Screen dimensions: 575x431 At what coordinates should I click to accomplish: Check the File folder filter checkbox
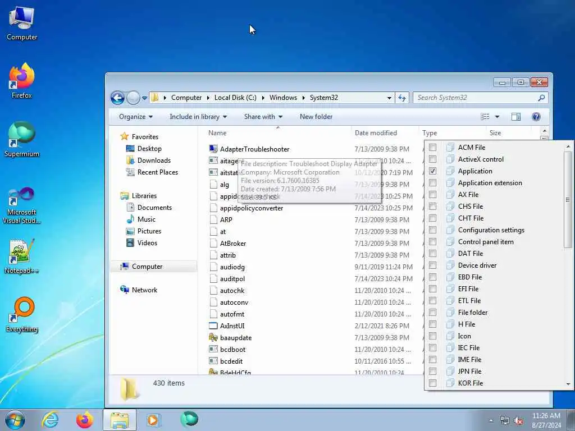click(x=433, y=312)
